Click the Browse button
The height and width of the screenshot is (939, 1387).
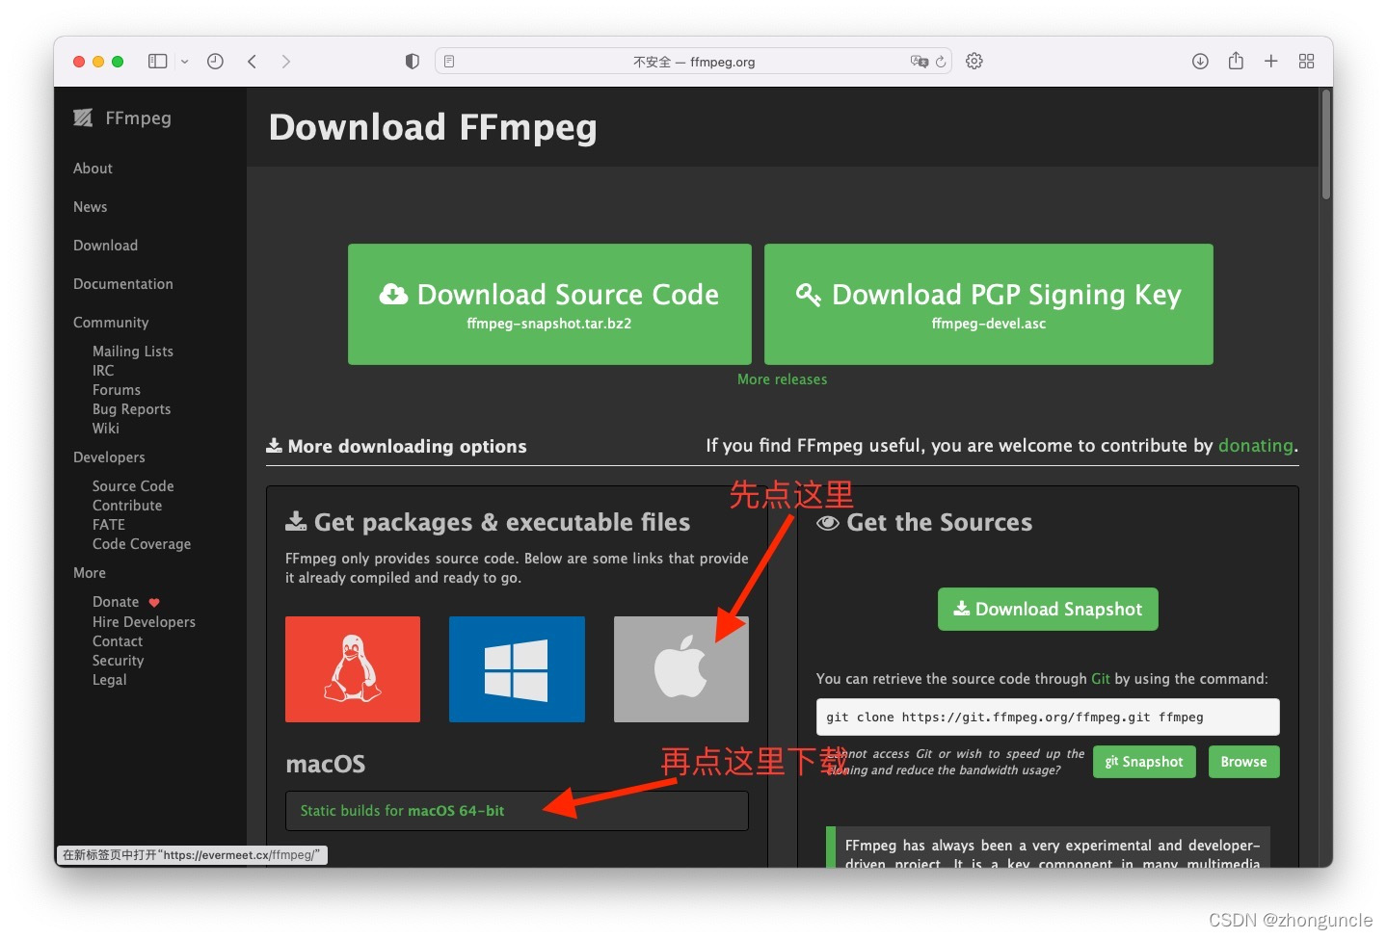click(x=1243, y=762)
